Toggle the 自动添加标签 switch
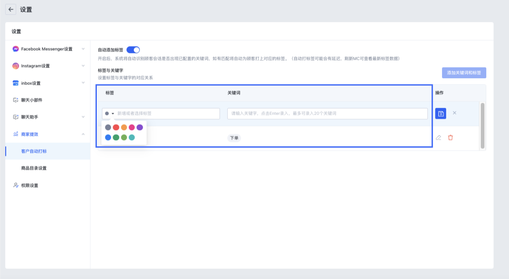This screenshot has height=279, width=509. [133, 50]
